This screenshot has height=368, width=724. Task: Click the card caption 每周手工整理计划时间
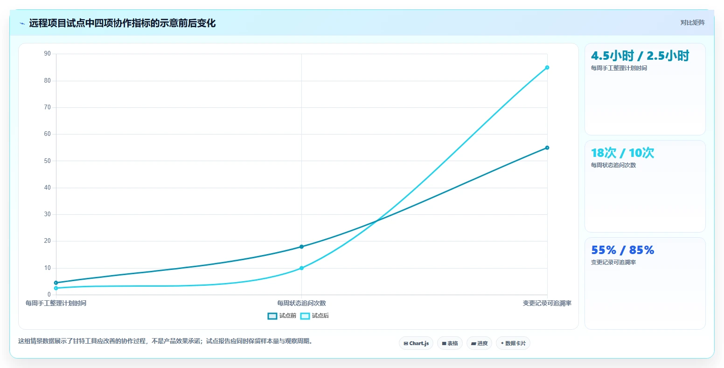tap(619, 68)
